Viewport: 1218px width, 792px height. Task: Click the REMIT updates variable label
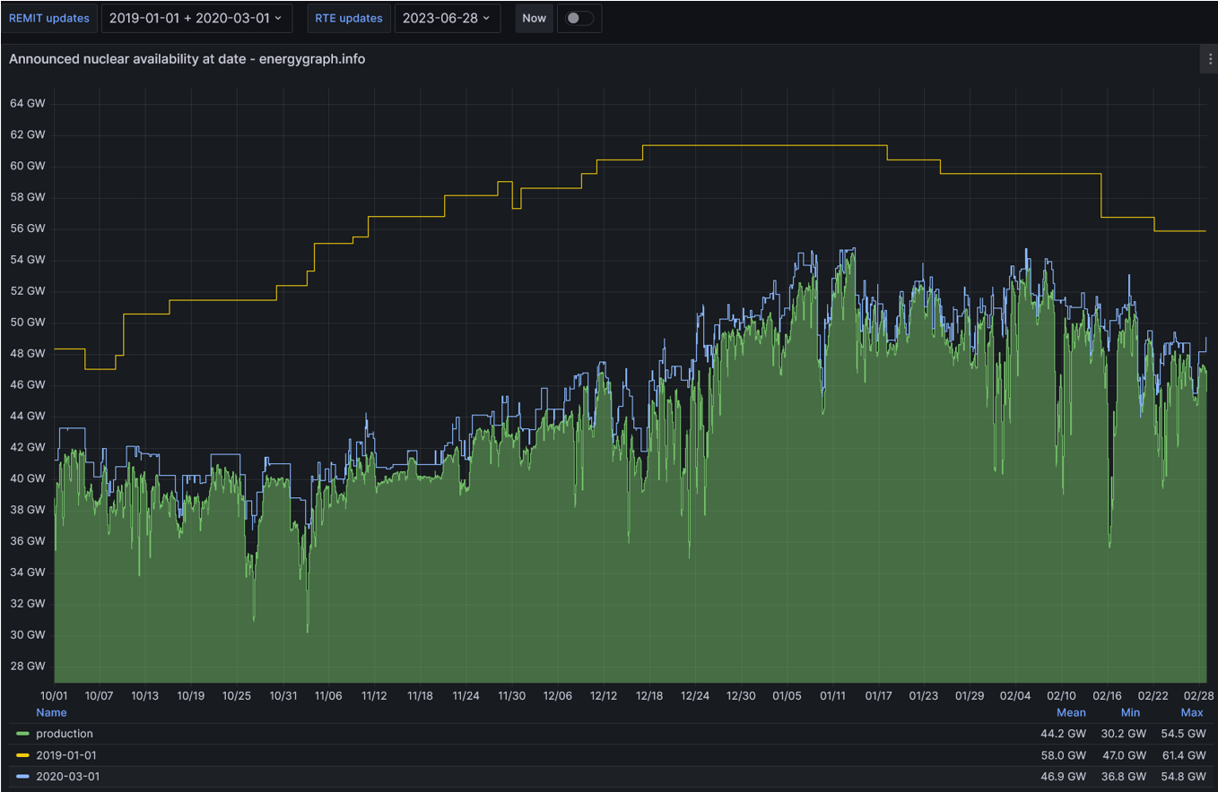coord(49,18)
